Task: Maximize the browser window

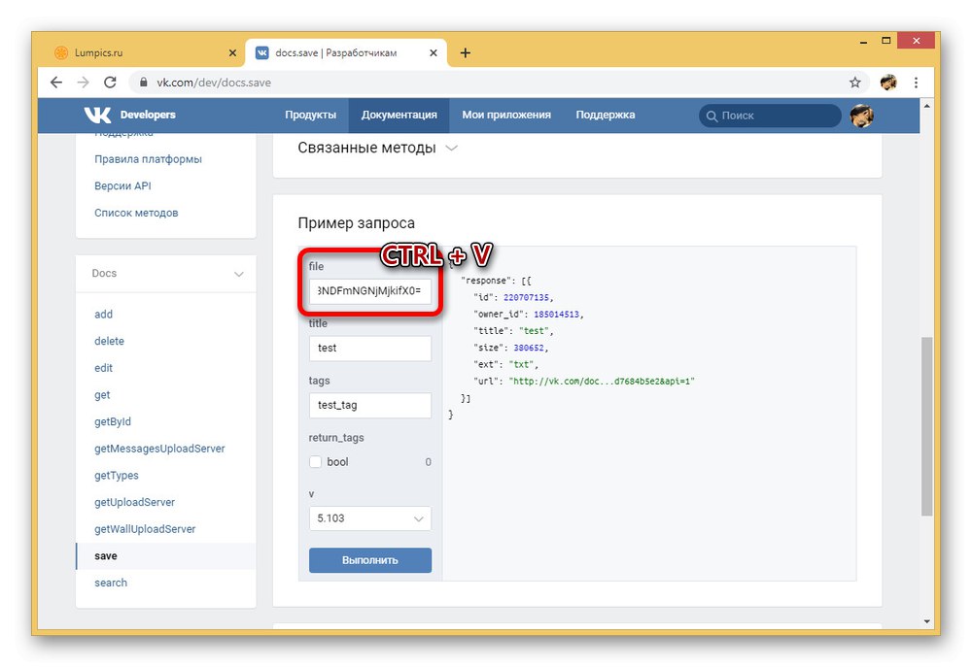Action: tap(886, 41)
